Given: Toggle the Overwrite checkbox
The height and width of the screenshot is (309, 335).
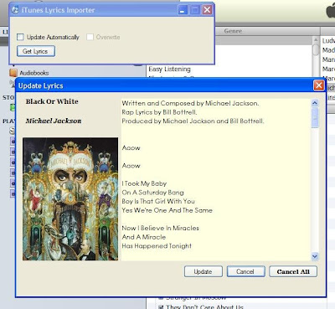Looking at the screenshot, I should pos(90,37).
